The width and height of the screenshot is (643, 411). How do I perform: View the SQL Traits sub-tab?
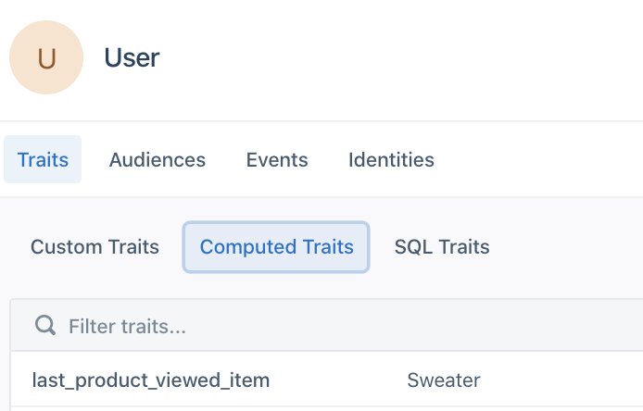(x=442, y=247)
